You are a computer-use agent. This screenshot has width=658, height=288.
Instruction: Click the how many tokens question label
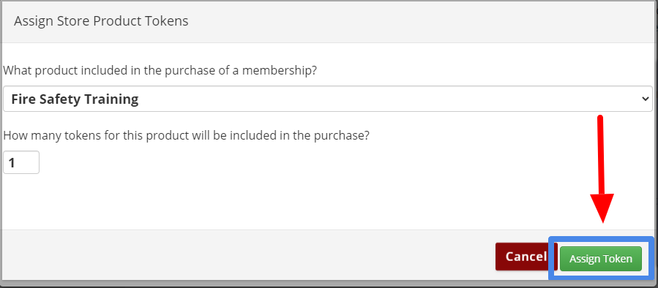point(186,135)
